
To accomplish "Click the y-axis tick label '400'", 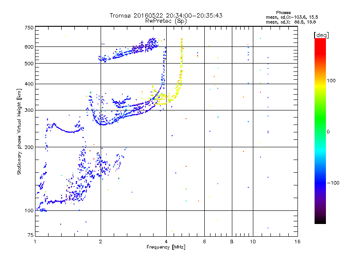I will [x=29, y=84].
